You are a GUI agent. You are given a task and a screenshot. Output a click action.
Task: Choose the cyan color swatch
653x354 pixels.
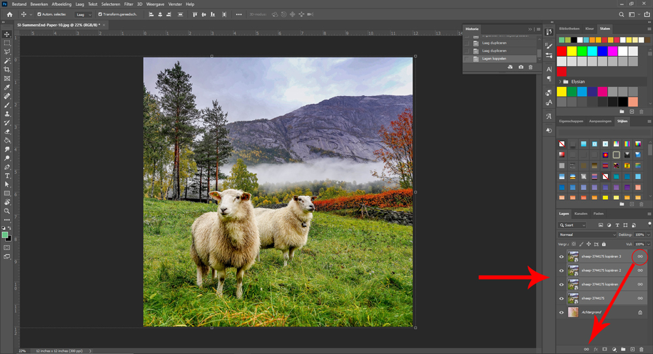592,51
